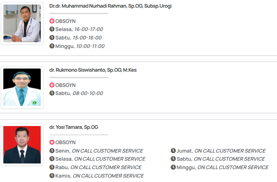
Task: Click clock icon next to Selasa 16:00-17:00
Action: click(x=52, y=29)
